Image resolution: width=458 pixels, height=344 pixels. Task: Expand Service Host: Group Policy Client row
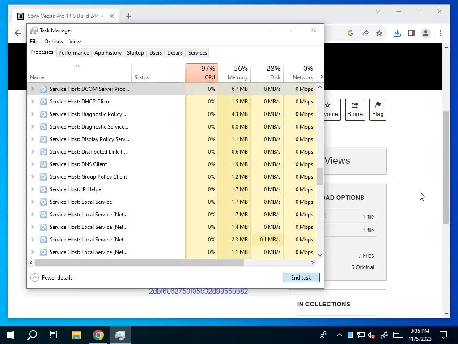coord(32,176)
